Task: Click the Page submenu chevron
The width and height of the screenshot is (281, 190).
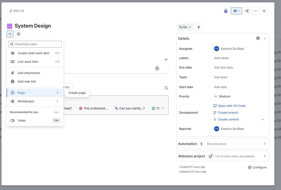Action: (x=57, y=93)
